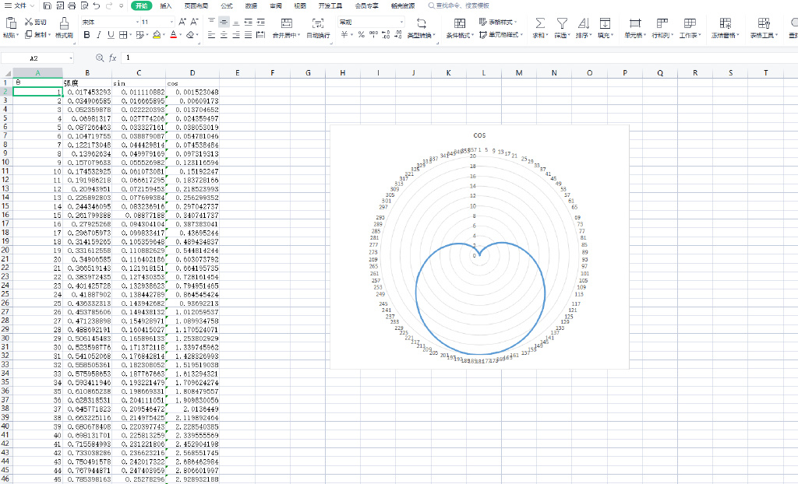Decrease indent of cell content
This screenshot has width=798, height=484.
248,22
